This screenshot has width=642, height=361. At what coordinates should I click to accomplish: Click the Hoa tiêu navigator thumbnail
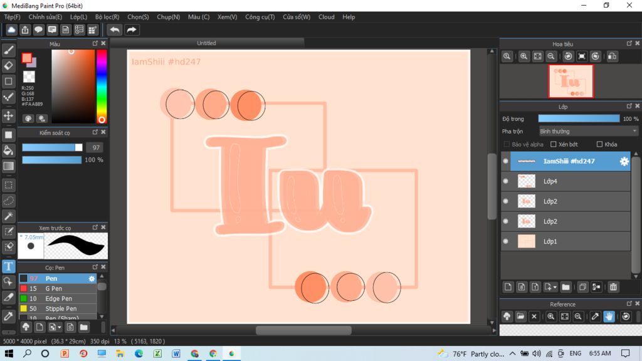click(571, 81)
